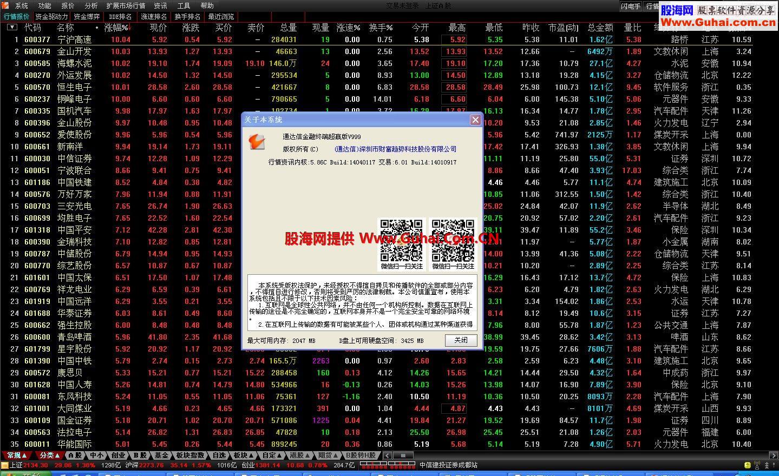Select the 自选 bottom tab
This screenshot has height=476, width=779.
coord(219,455)
